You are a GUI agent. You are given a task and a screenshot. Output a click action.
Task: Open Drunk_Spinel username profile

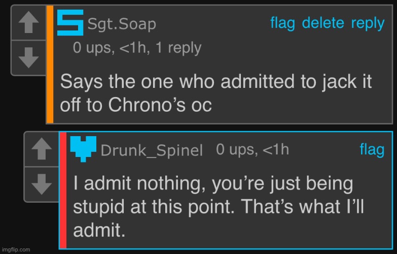(152, 150)
